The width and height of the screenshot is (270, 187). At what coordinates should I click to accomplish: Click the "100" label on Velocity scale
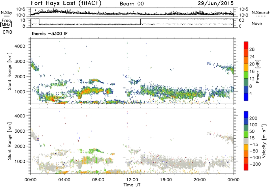(253, 125)
